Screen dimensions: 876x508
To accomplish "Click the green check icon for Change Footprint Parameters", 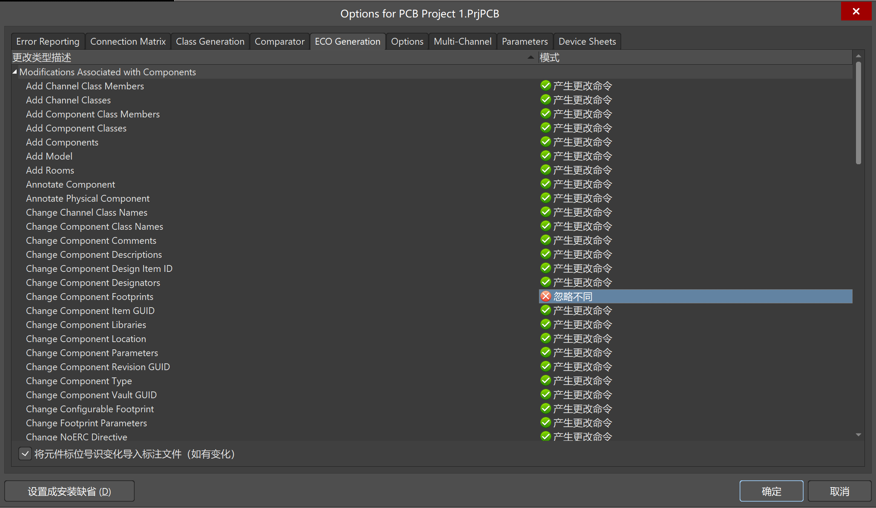I will [545, 422].
